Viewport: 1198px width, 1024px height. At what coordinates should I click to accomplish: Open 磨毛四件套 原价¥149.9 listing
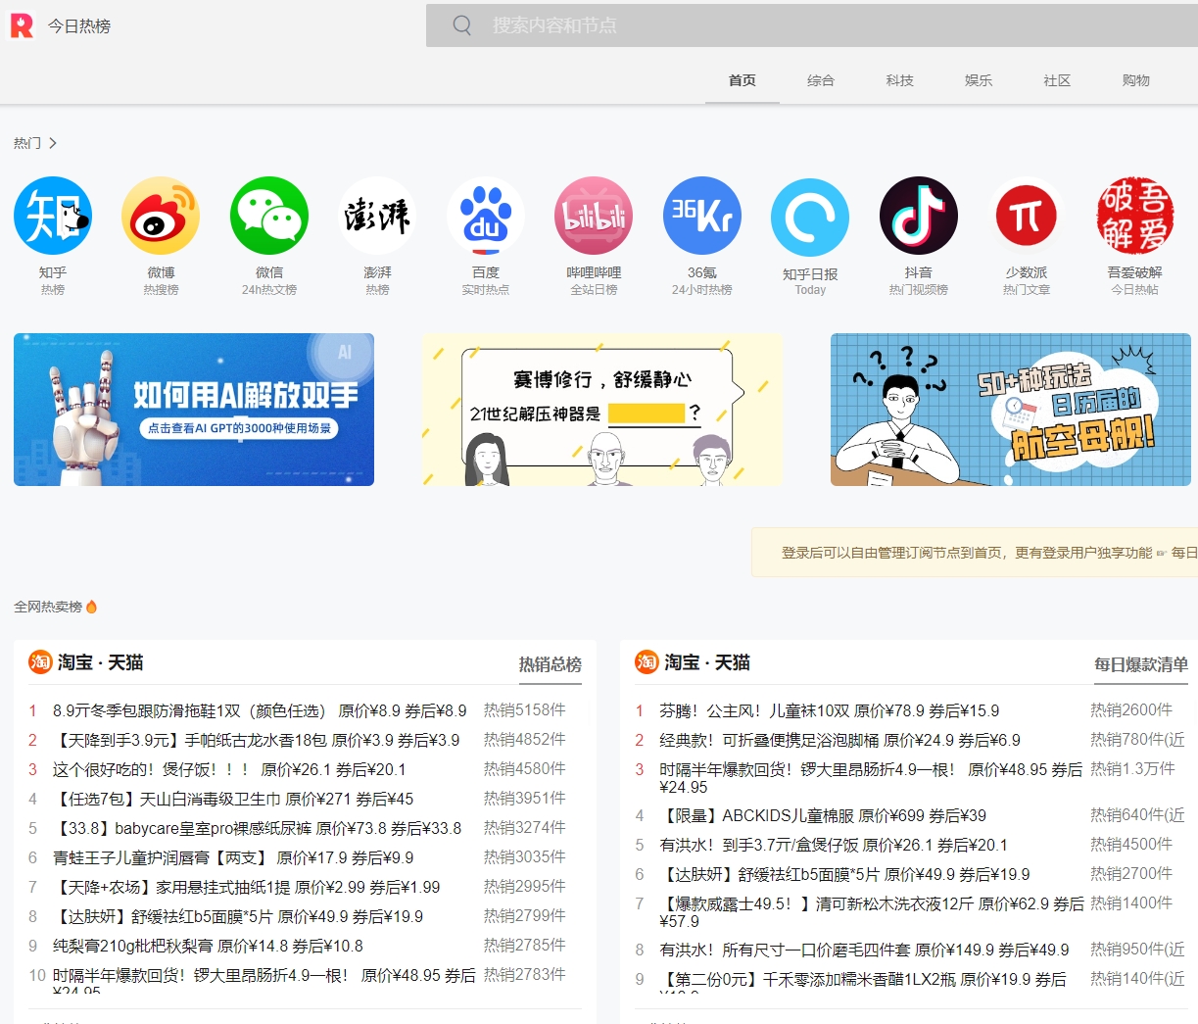[x=864, y=950]
